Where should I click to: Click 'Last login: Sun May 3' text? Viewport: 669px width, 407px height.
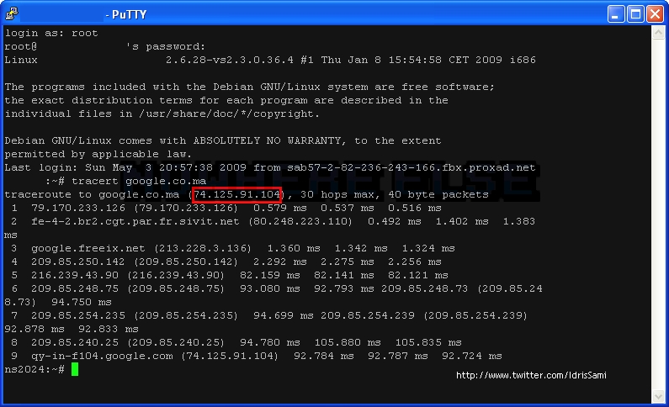(77, 167)
